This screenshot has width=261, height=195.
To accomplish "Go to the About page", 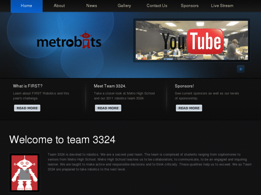I will (59, 6).
